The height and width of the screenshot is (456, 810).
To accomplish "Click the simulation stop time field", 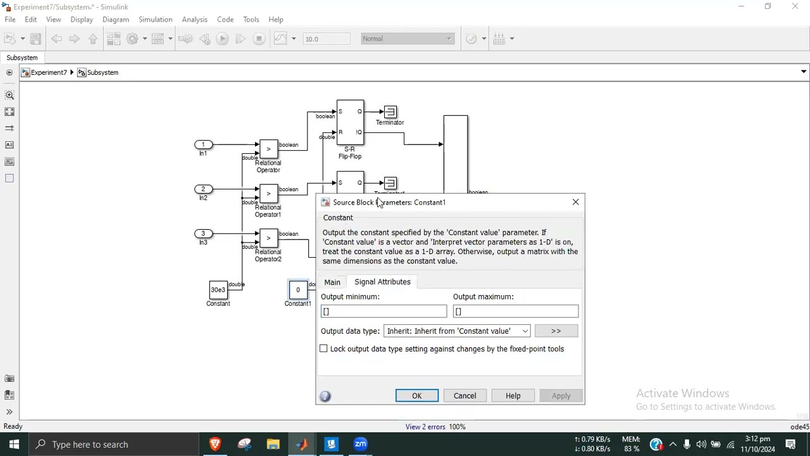I will tap(327, 39).
